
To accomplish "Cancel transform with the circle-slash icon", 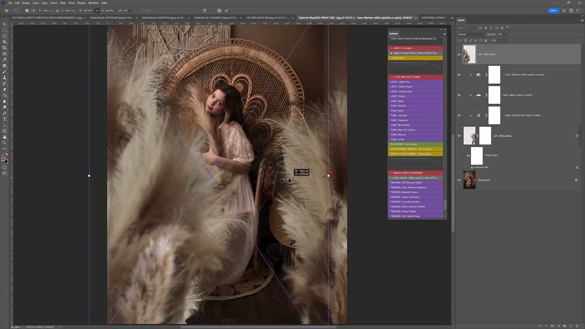I will pos(219,11).
